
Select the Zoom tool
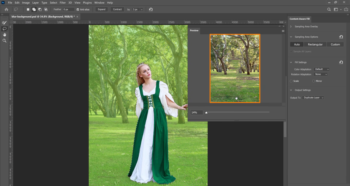click(x=4, y=40)
